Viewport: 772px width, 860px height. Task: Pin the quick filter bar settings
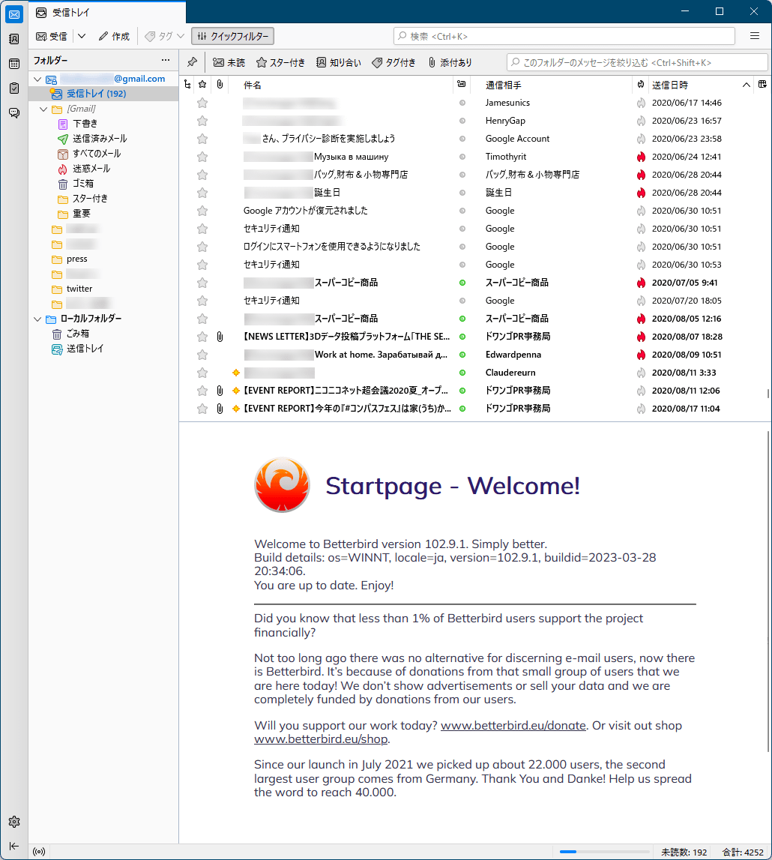pos(192,62)
